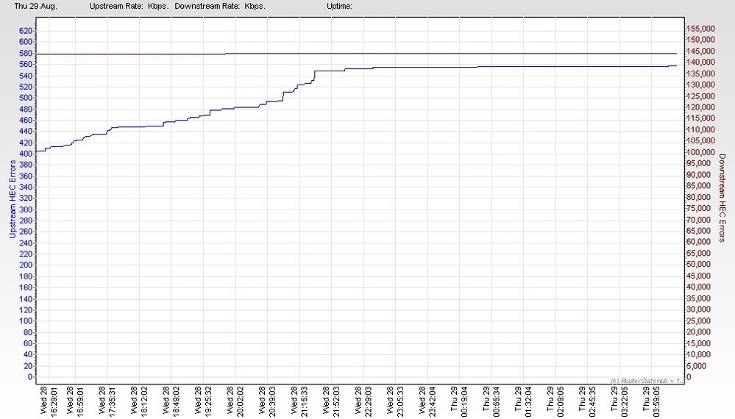Click downstream axis value 120,000
Image resolution: width=735 pixels, height=419 pixels.
pos(700,107)
